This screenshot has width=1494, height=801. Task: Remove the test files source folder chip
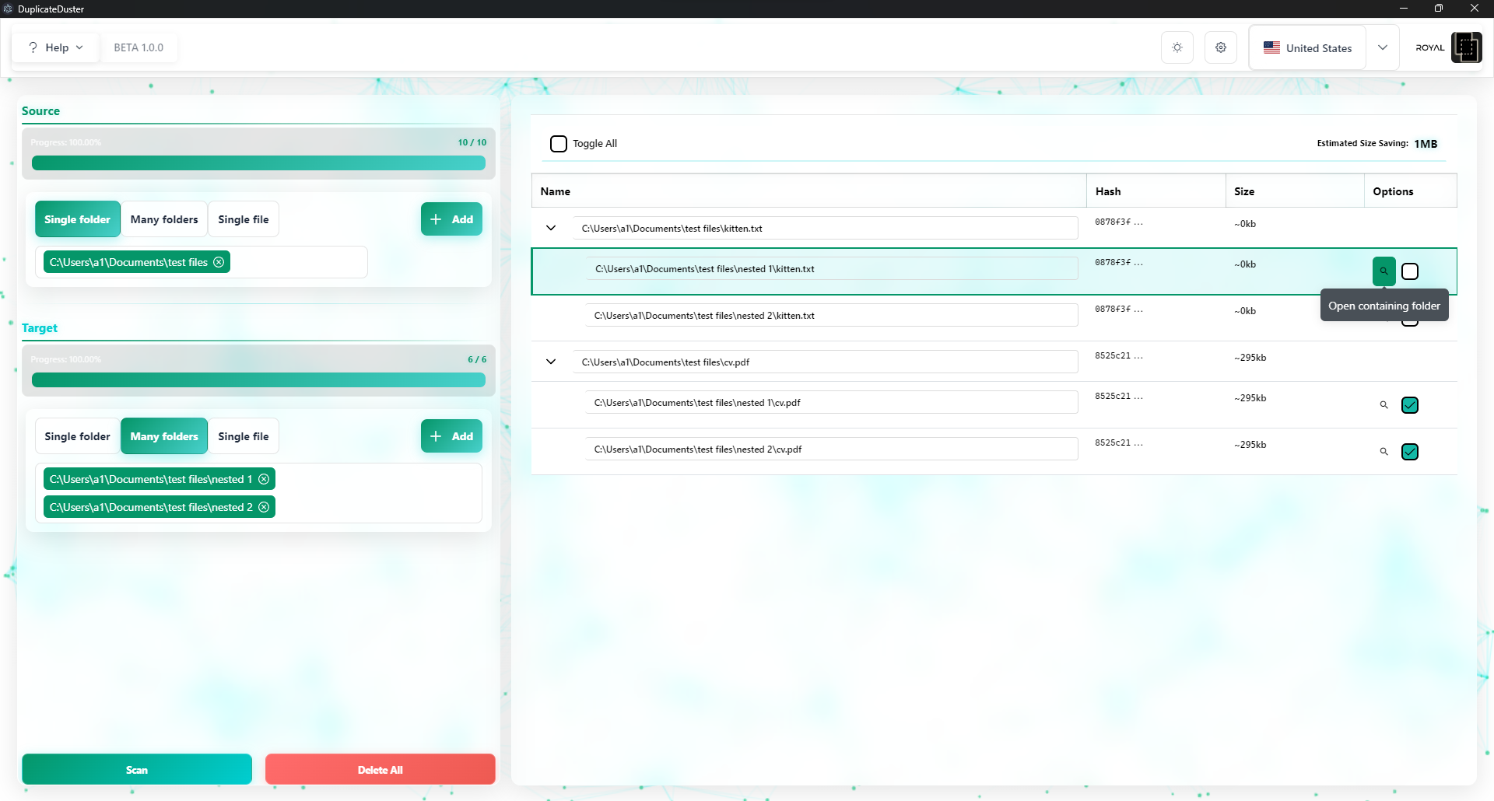pyautogui.click(x=219, y=262)
